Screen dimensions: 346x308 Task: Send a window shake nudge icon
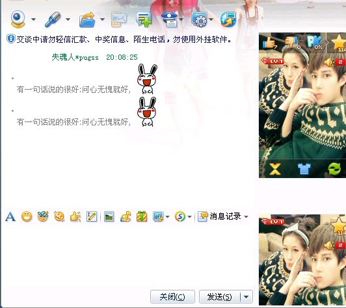pos(59,216)
